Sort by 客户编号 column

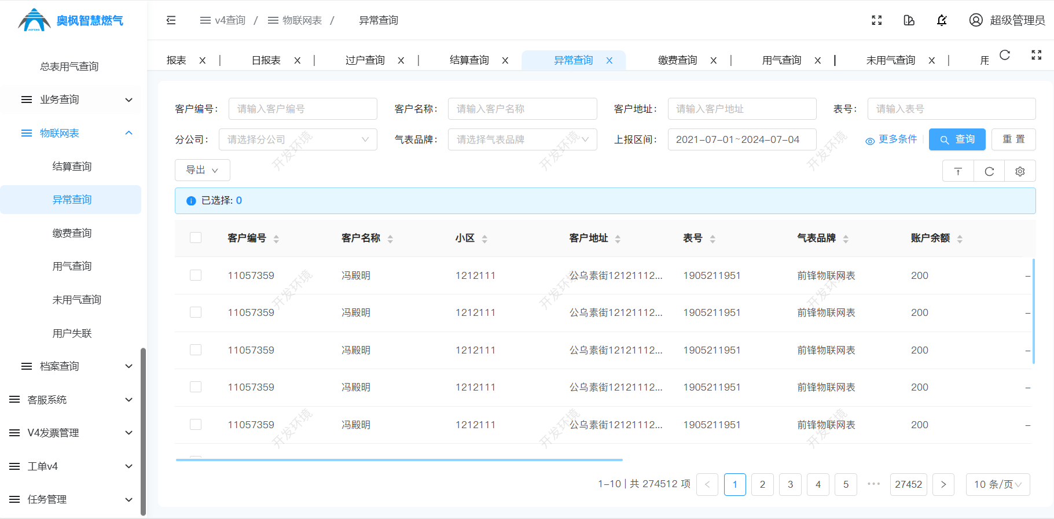tap(276, 239)
